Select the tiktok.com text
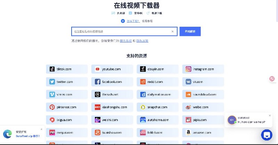The image size is (278, 145). 64,69
